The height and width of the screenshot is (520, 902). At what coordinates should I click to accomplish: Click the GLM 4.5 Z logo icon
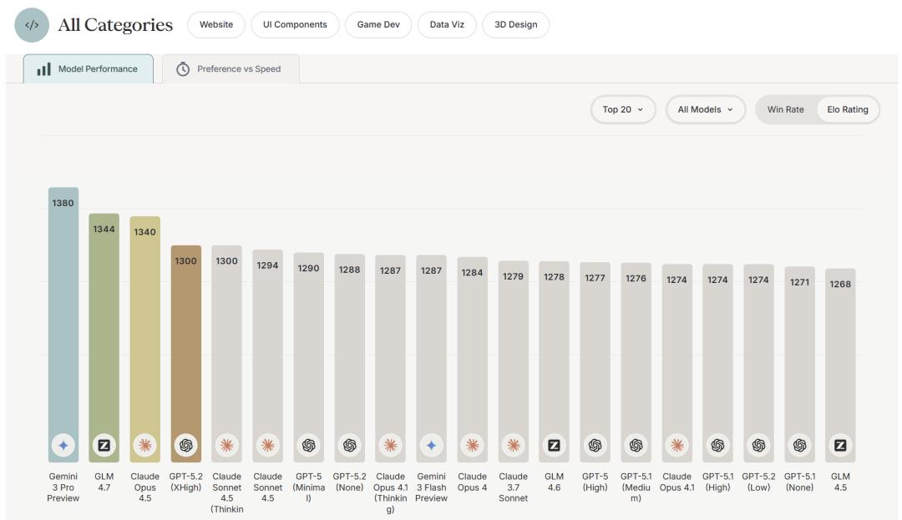coord(840,446)
